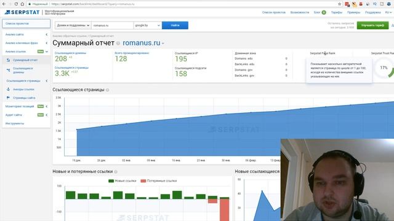Open Блог top menu item
This screenshot has height=221, width=394.
coord(317,12)
